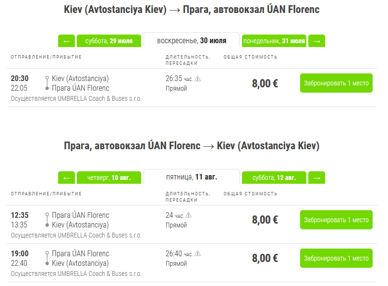
Task: Click route stops icon for the 20:30 departure
Action: tap(47, 83)
